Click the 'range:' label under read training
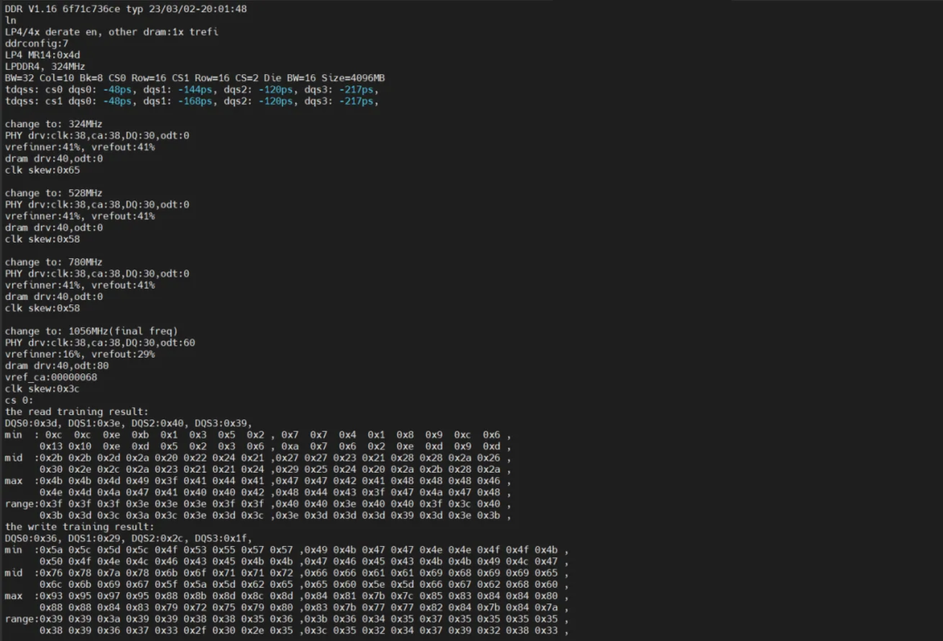This screenshot has width=943, height=641. click(22, 503)
